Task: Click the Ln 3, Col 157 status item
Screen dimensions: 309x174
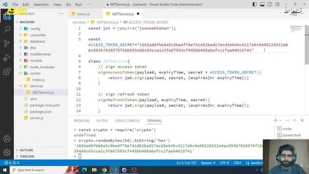Action: click(x=186, y=163)
